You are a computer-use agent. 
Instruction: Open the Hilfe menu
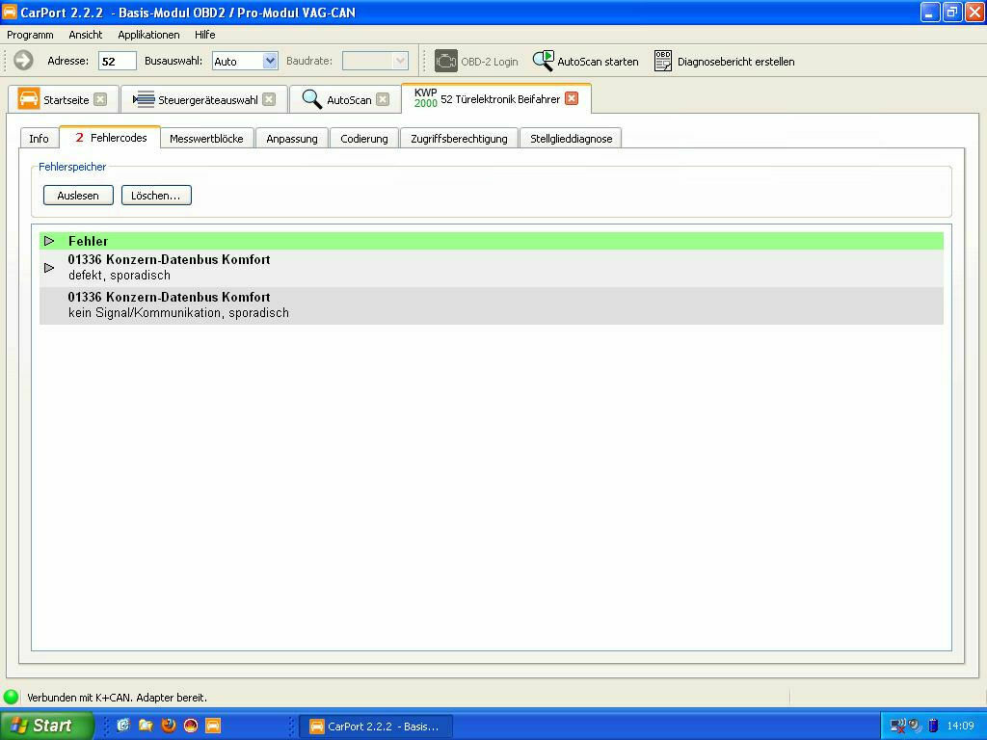pos(205,35)
